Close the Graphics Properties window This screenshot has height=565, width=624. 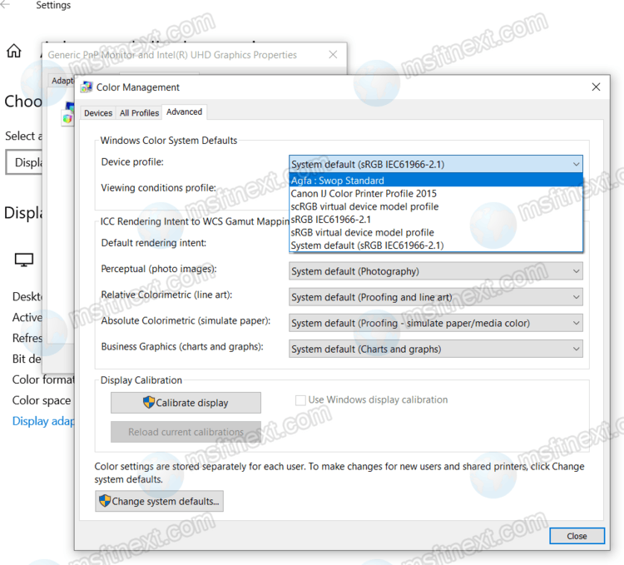tap(333, 55)
